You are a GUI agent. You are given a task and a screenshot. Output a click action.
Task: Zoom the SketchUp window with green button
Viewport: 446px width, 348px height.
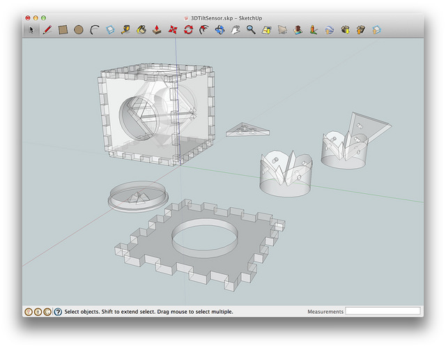click(x=43, y=18)
